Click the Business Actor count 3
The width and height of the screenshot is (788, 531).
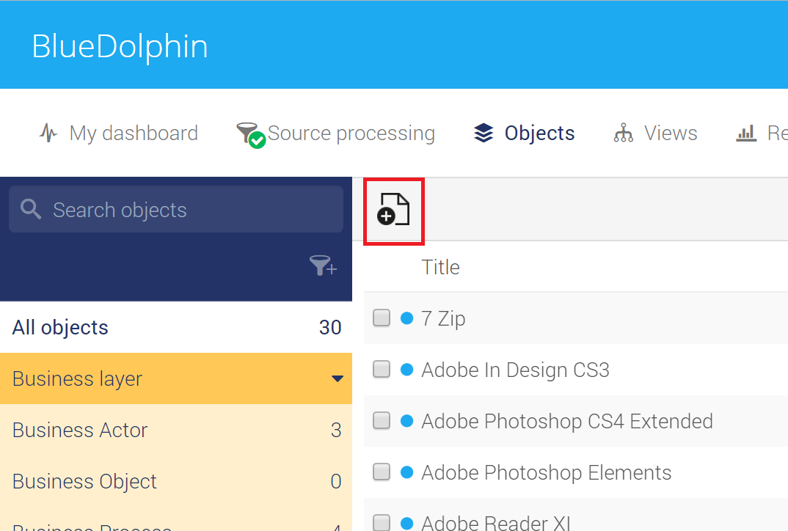[x=336, y=430]
